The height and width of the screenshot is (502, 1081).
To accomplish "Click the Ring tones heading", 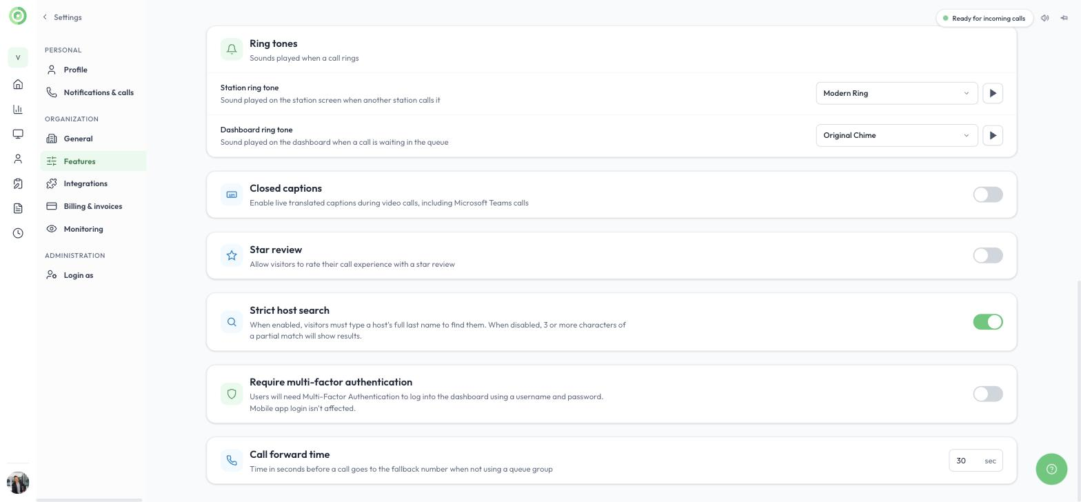I will [274, 43].
